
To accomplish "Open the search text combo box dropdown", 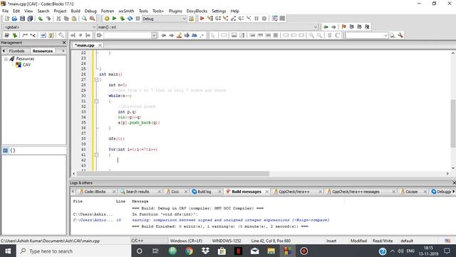I will pyautogui.click(x=154, y=36).
